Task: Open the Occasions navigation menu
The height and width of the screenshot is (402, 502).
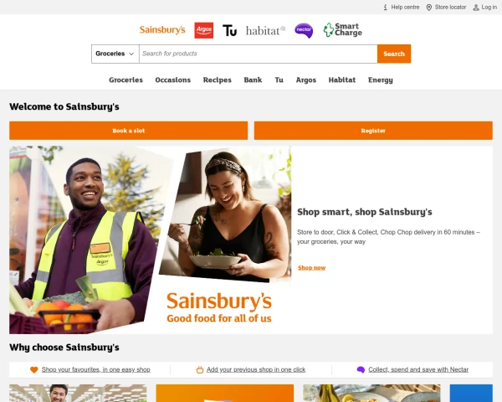Action: click(173, 80)
